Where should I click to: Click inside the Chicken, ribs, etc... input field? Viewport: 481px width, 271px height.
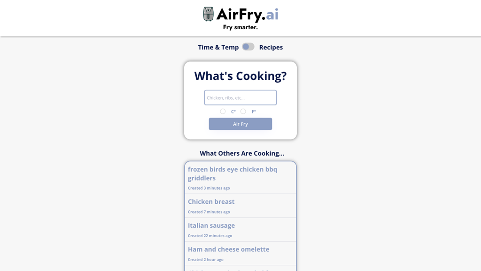(x=240, y=97)
